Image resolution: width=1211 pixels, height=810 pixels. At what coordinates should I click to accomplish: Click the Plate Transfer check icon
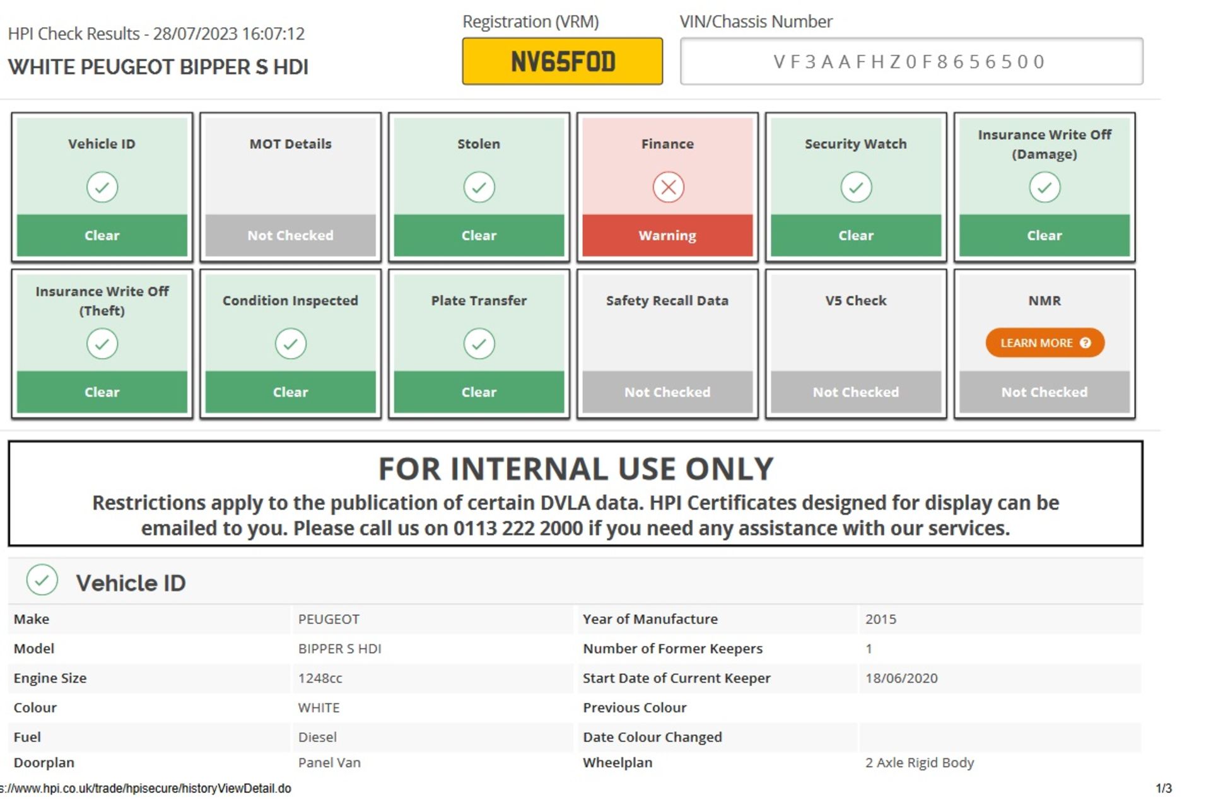pos(479,344)
